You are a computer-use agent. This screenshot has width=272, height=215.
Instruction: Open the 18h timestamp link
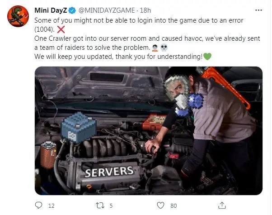[145, 10]
